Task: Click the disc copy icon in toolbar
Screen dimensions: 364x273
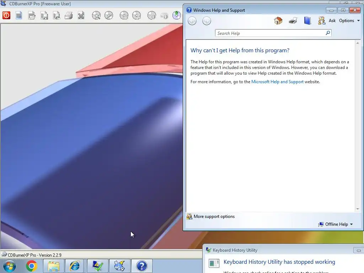Action: coord(136,16)
